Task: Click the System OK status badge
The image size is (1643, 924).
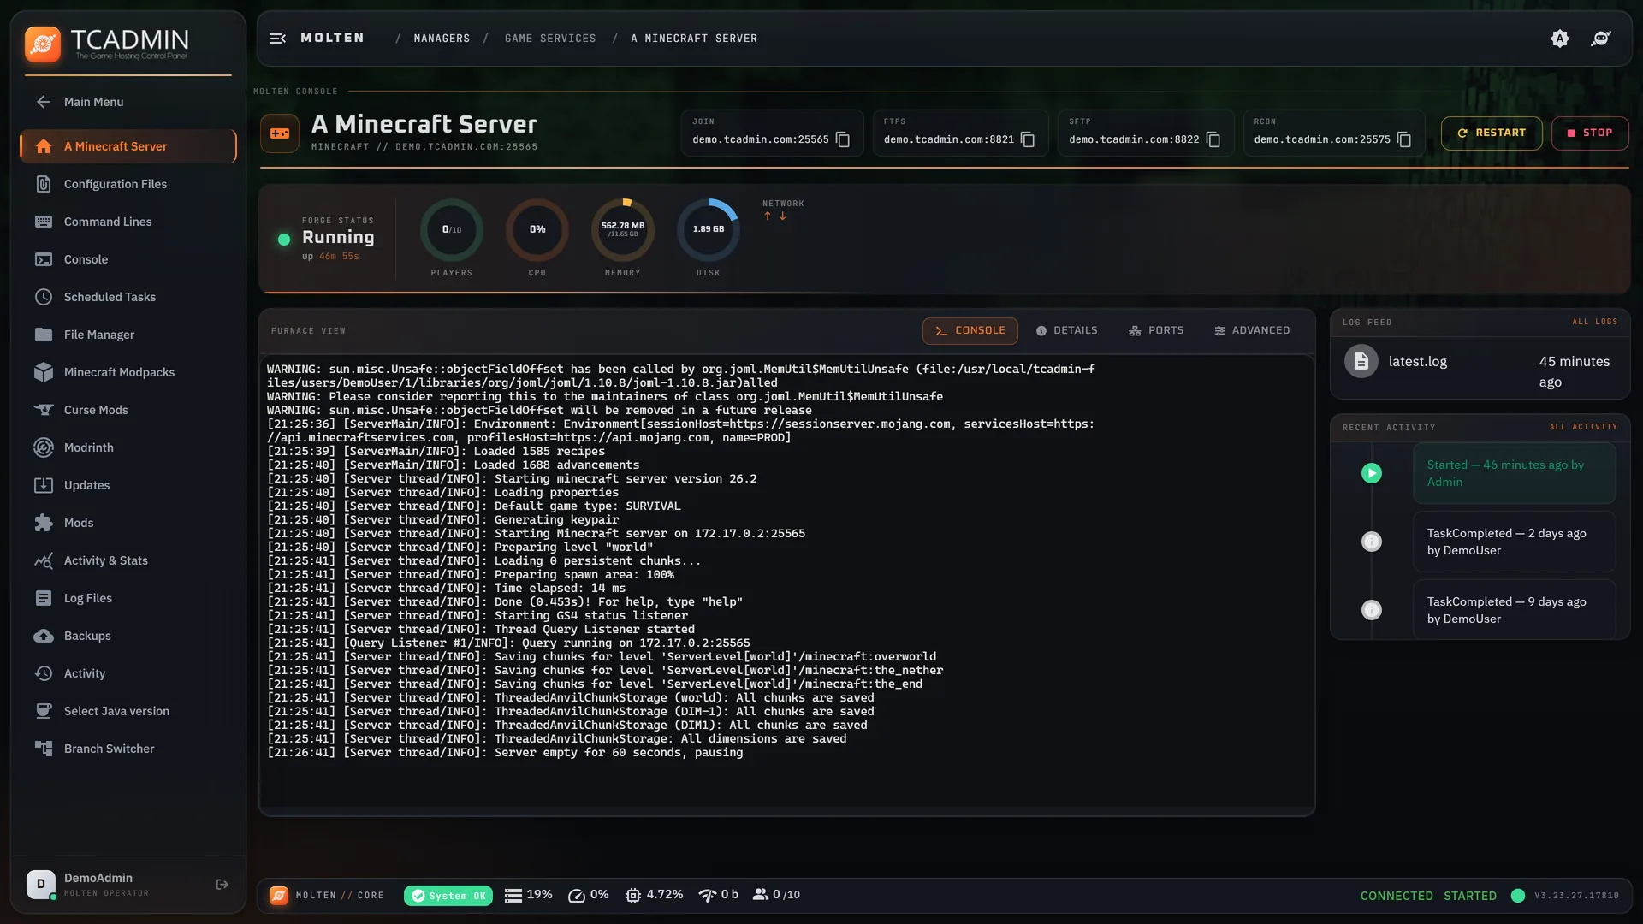Action: click(x=448, y=896)
